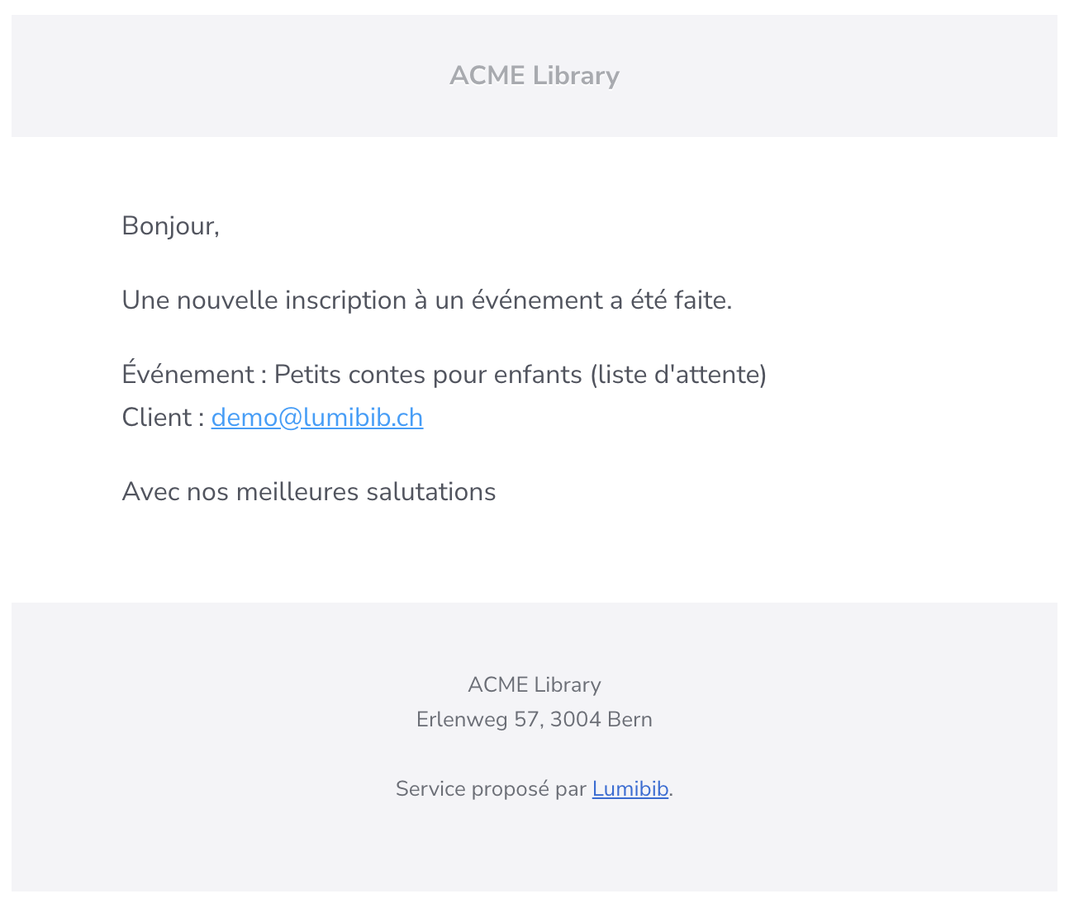Click the phrase "a été faite."

click(671, 300)
